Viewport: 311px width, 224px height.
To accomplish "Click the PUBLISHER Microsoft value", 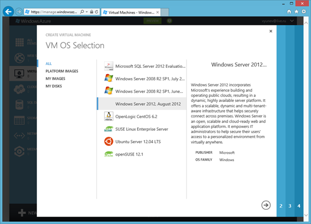I will tap(227, 153).
